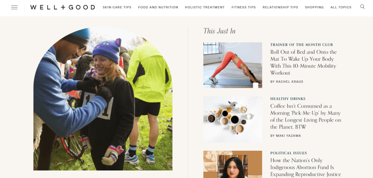Open the Healthy Drinks category
The width and height of the screenshot is (373, 178).
pyautogui.click(x=288, y=99)
